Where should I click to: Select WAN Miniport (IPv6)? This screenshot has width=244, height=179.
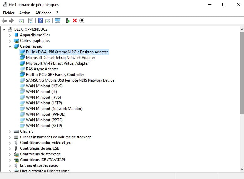coord(44,97)
